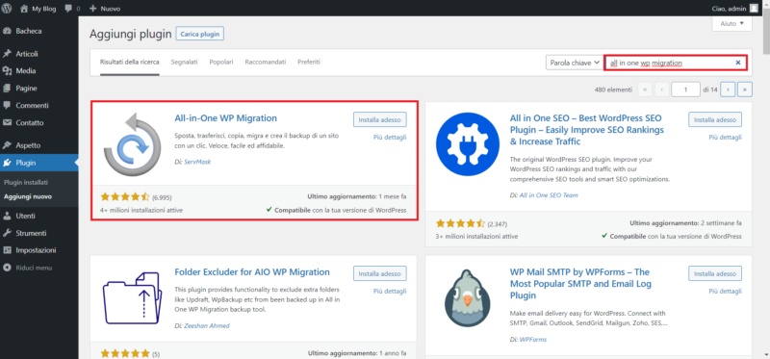Click WP Mail SMTP pigeon logo

[x=468, y=297]
